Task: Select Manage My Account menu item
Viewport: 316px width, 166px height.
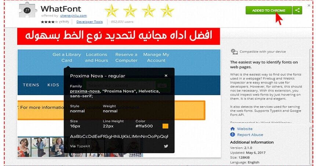Action: coord(156,58)
